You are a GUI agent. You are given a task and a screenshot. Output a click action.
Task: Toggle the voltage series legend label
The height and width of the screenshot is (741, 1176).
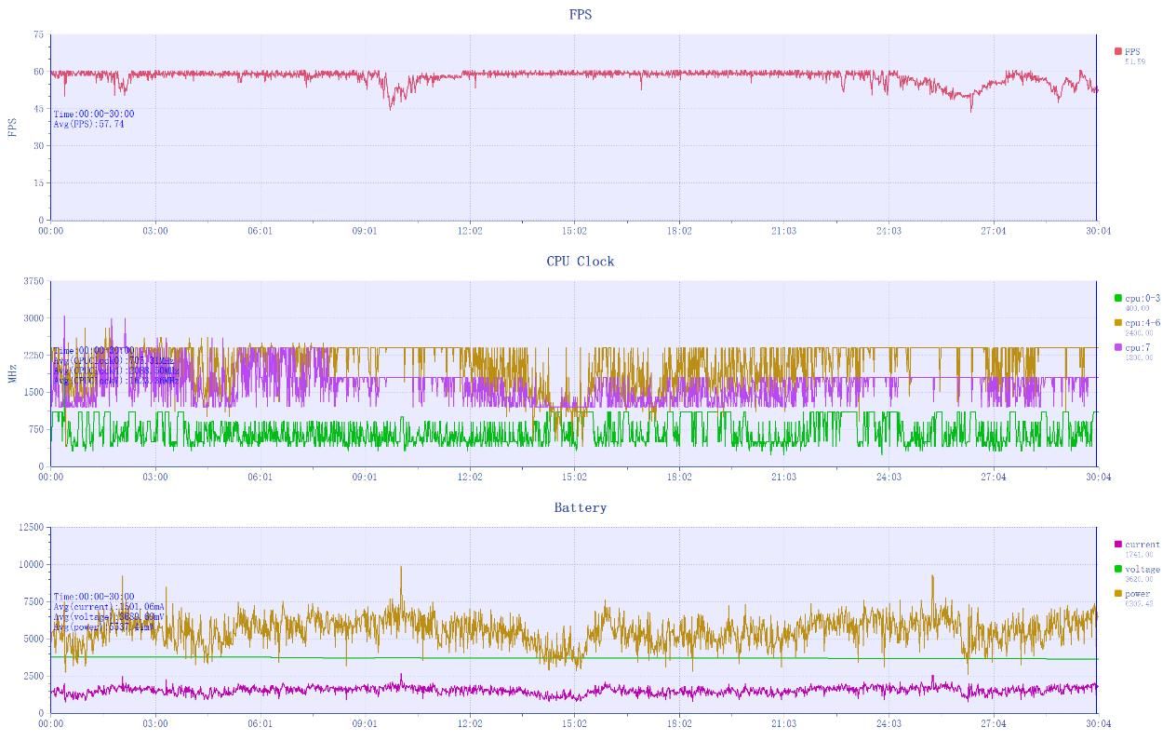pyautogui.click(x=1143, y=569)
